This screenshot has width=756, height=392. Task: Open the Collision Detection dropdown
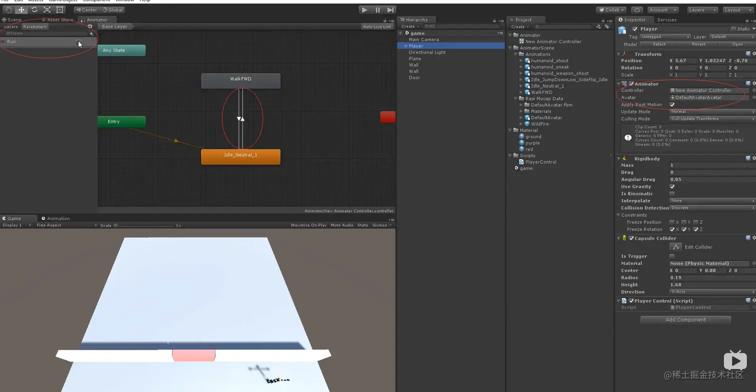coord(712,208)
